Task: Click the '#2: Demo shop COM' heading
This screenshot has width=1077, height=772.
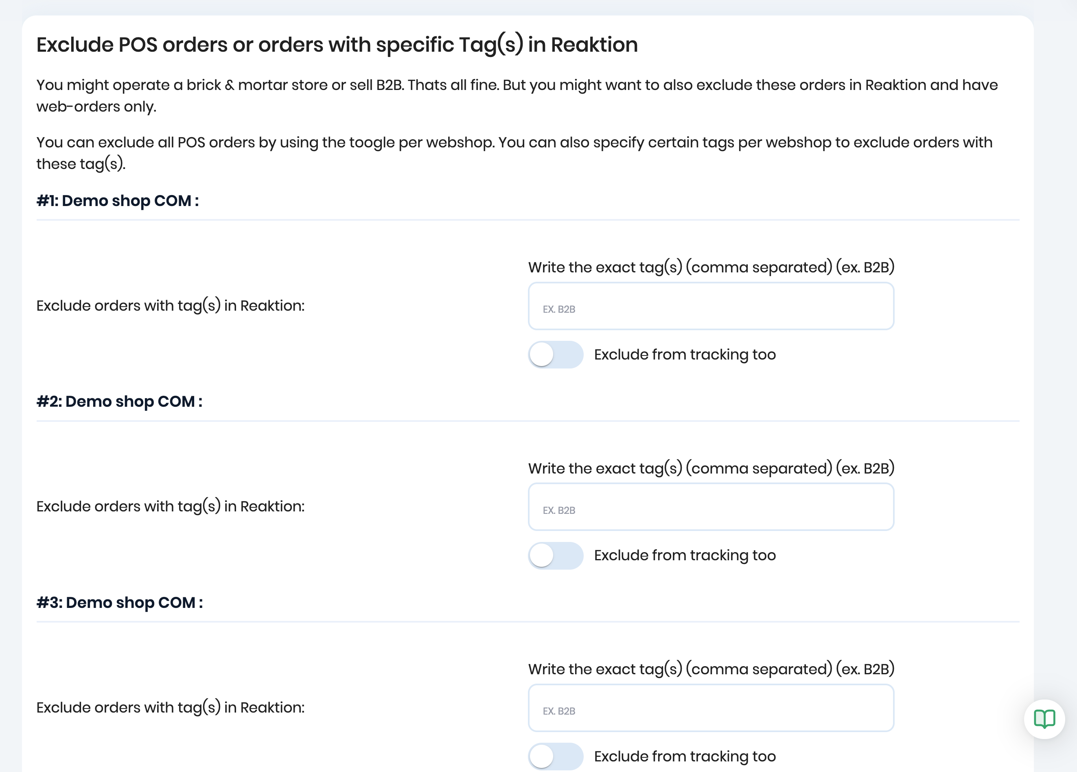Action: click(119, 401)
